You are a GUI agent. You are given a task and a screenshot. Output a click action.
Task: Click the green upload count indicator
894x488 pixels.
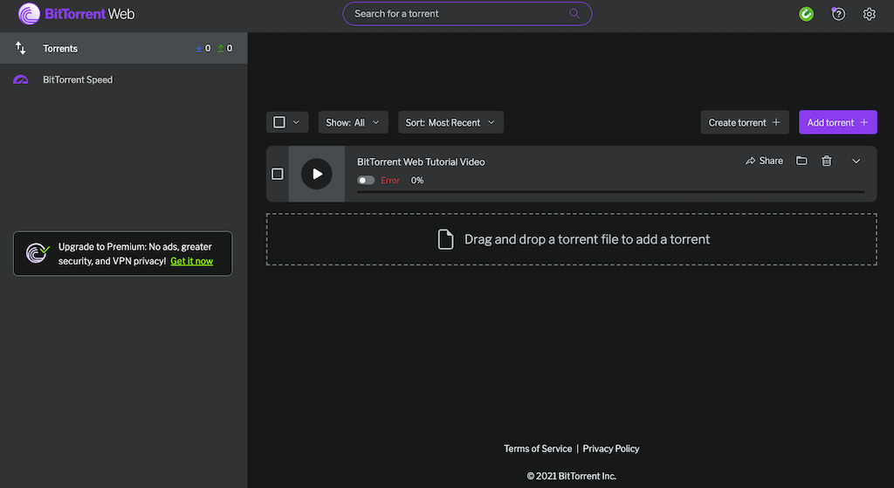(224, 49)
